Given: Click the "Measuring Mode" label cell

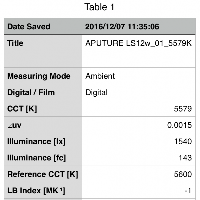Looking at the screenshot, I should (43, 76).
